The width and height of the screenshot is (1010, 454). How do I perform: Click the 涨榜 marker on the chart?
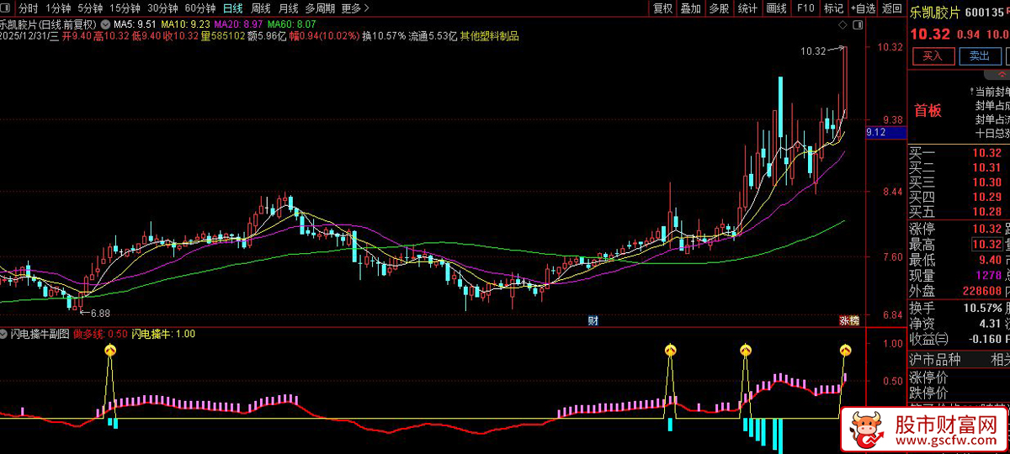(848, 320)
